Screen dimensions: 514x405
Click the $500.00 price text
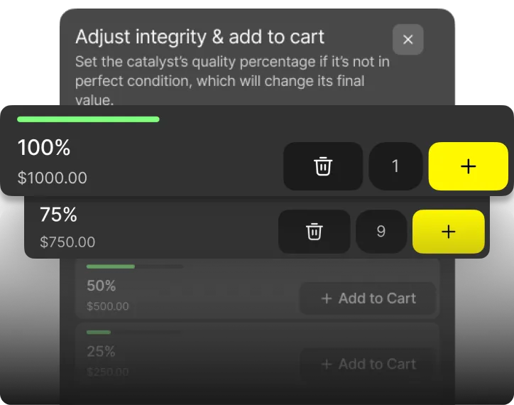click(x=107, y=306)
